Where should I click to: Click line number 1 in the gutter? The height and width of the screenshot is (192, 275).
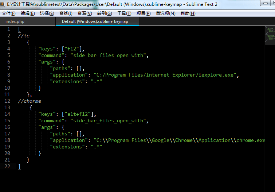point(9,29)
